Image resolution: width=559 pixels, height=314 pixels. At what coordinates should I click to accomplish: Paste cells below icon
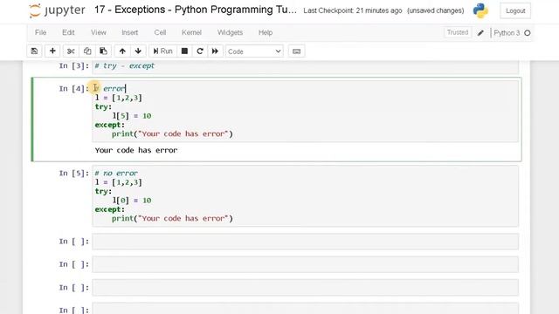point(103,51)
